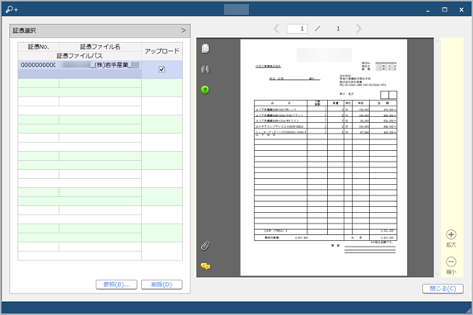Click the 削除(D) delete button
473x315 pixels.
(162, 284)
